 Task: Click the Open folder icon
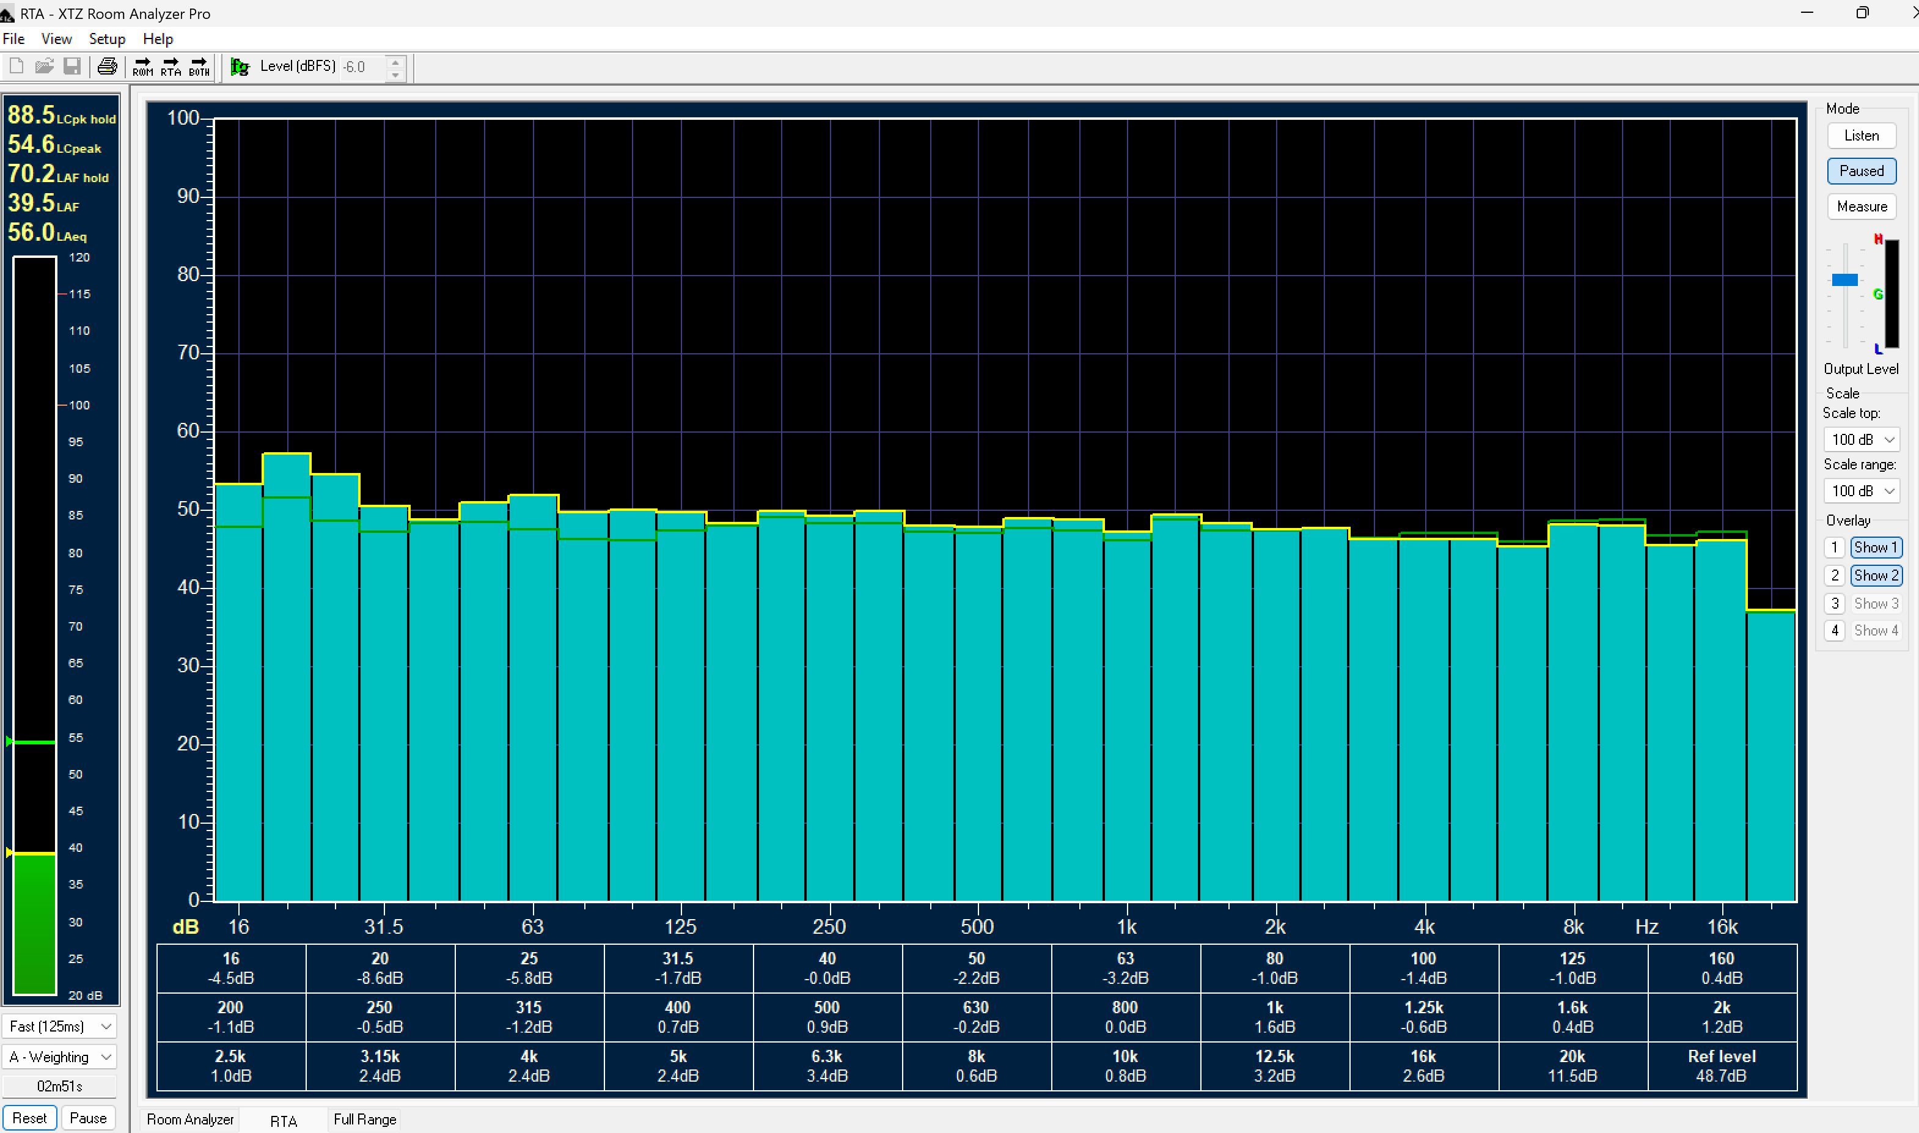pos(44,67)
